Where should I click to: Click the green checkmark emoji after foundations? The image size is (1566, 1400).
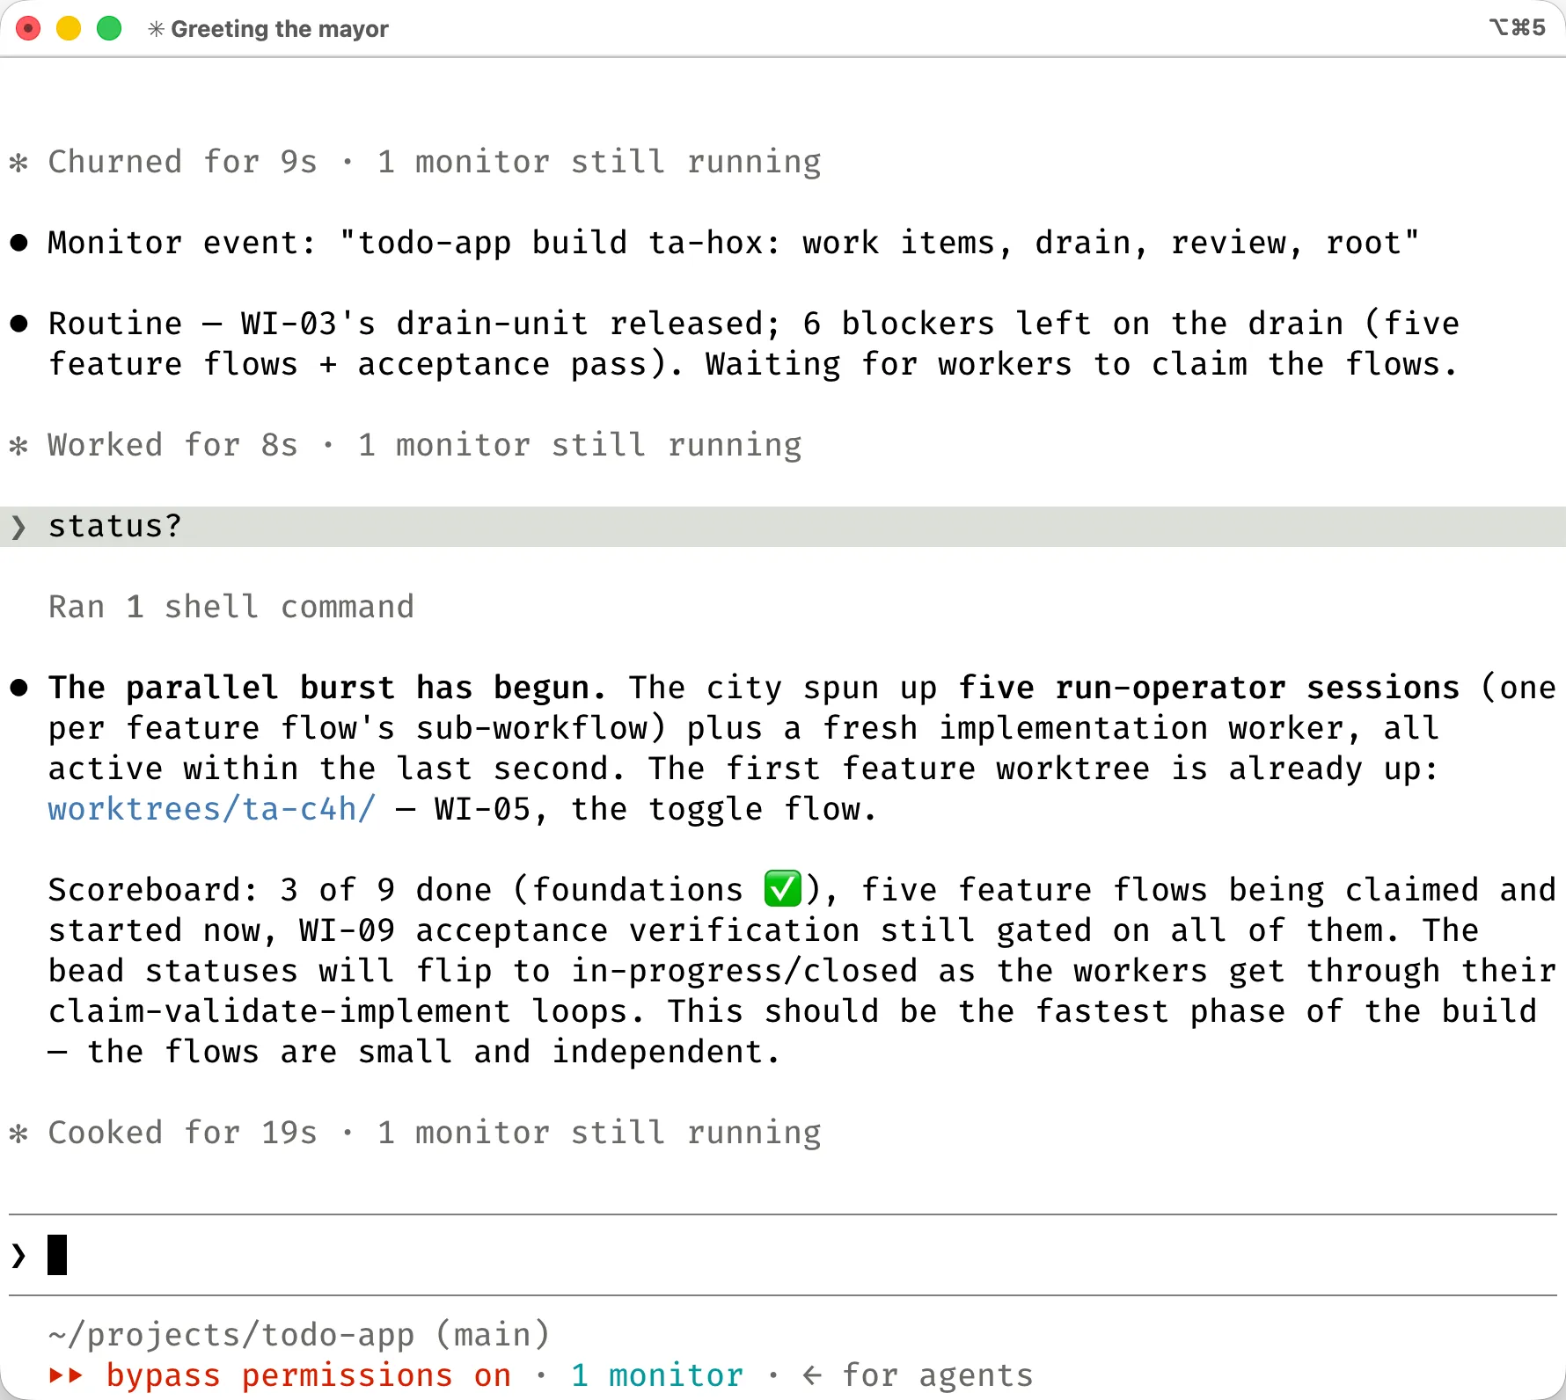pyautogui.click(x=782, y=888)
